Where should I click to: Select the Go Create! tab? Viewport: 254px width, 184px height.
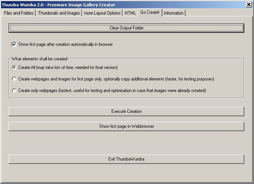(x=150, y=12)
